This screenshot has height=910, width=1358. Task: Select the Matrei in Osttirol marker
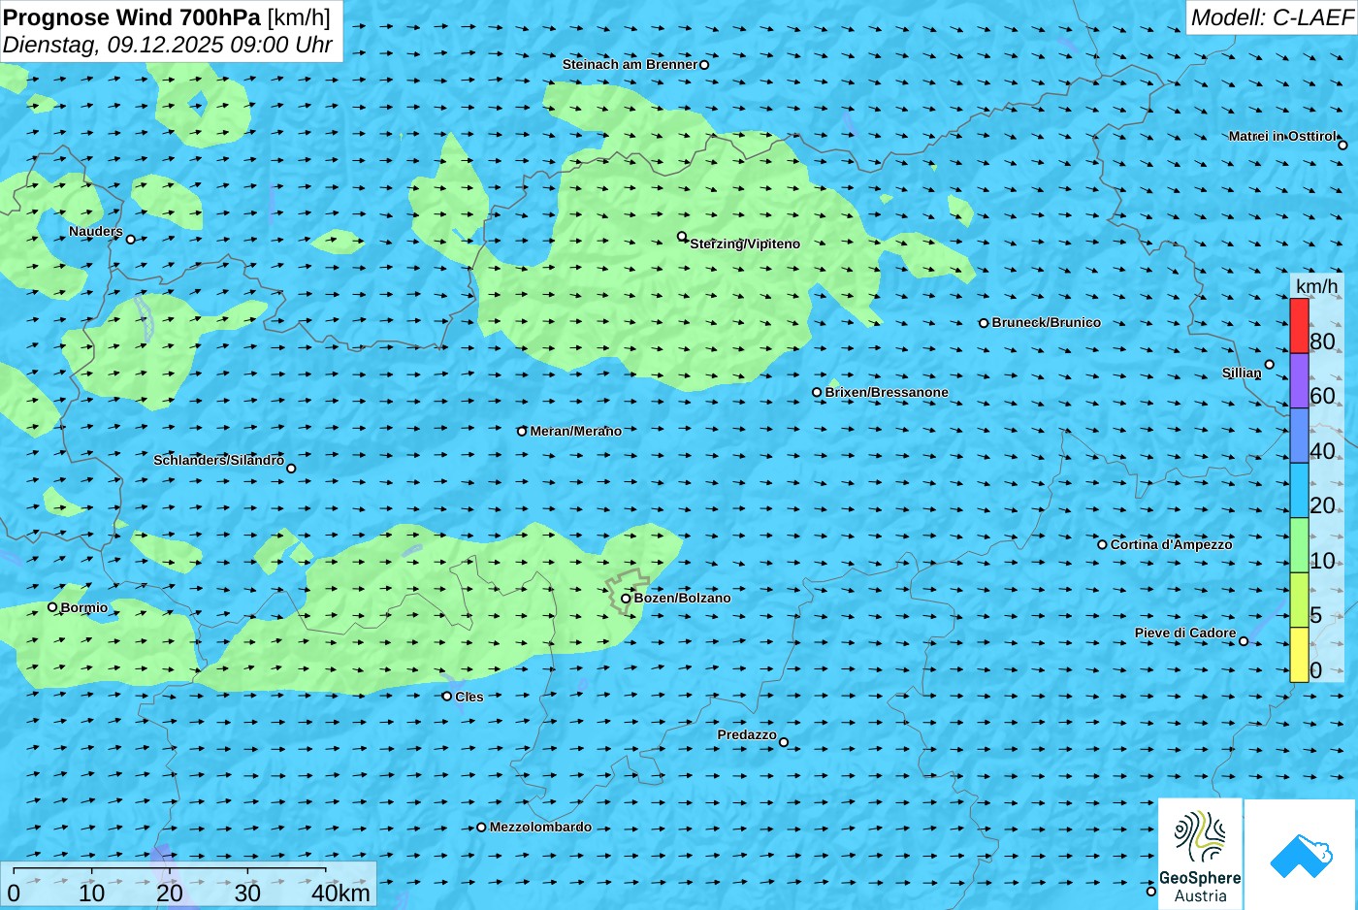pyautogui.click(x=1343, y=146)
